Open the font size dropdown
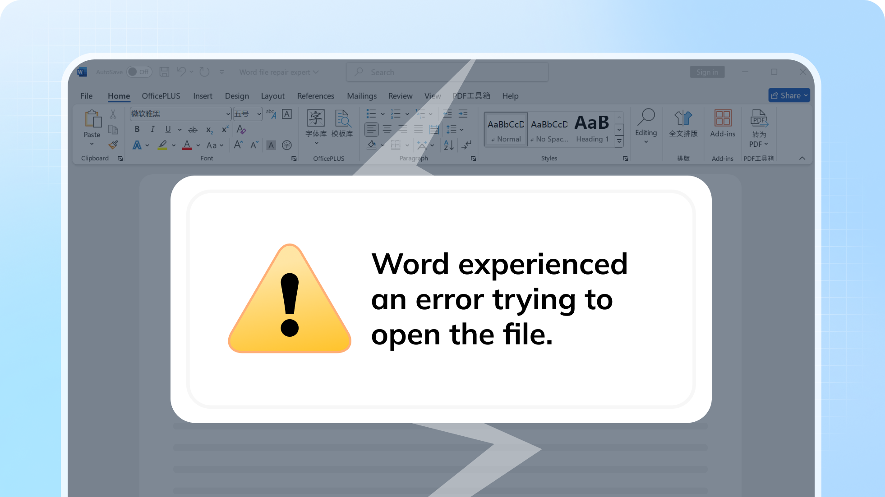The image size is (885, 497). click(x=259, y=114)
